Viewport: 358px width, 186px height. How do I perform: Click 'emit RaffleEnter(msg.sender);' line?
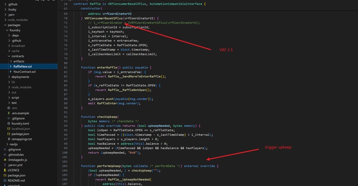pyautogui.click(x=115, y=103)
